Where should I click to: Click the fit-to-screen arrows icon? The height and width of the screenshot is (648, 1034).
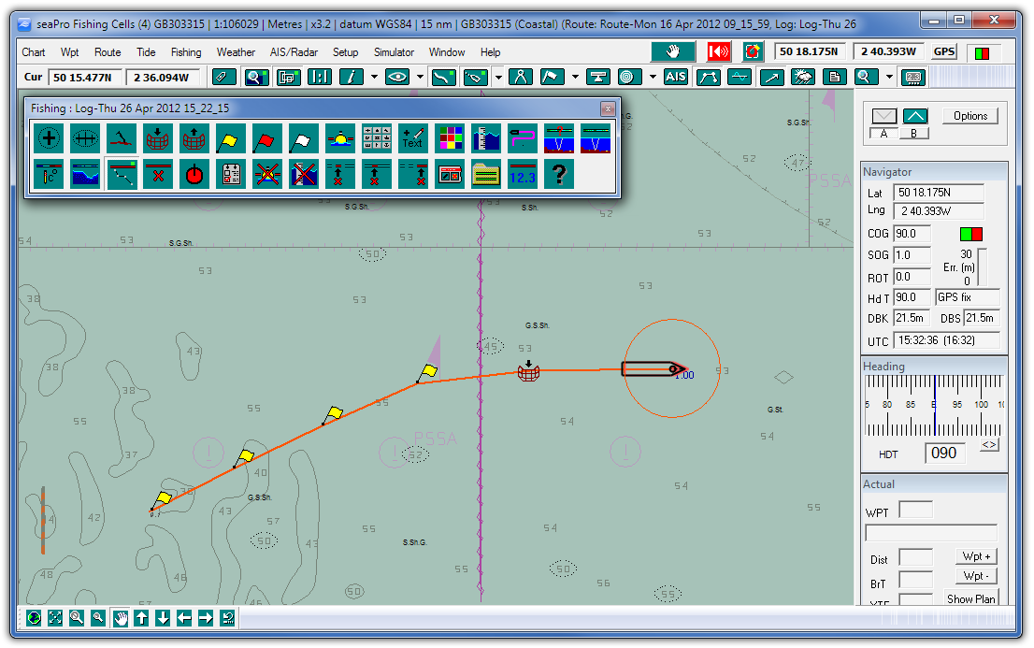tap(55, 618)
